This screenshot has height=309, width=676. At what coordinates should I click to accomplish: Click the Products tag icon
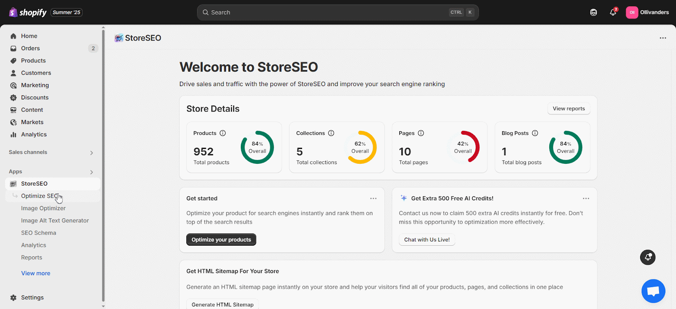tap(14, 60)
